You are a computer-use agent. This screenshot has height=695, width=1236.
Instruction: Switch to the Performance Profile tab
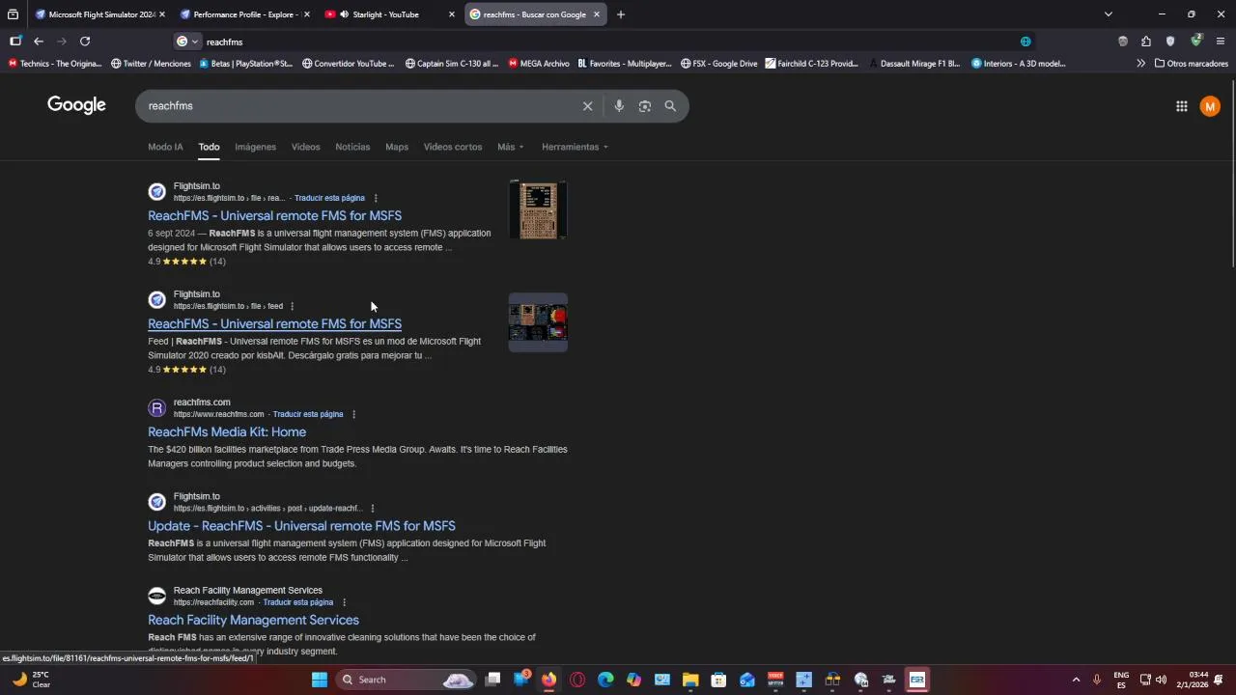243,14
